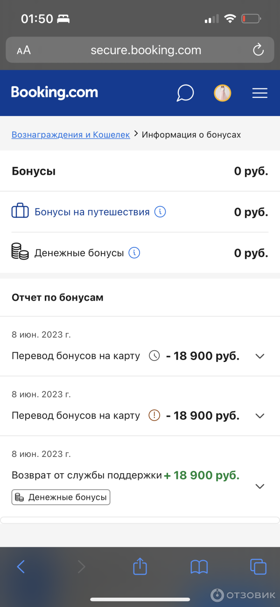Click the 'Денежные бонусы' tag badge
The image size is (280, 607).
coord(61,497)
